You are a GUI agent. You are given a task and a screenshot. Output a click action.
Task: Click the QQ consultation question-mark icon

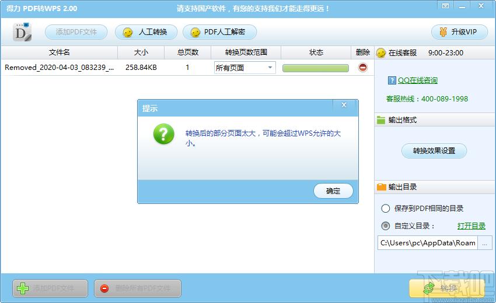point(392,80)
